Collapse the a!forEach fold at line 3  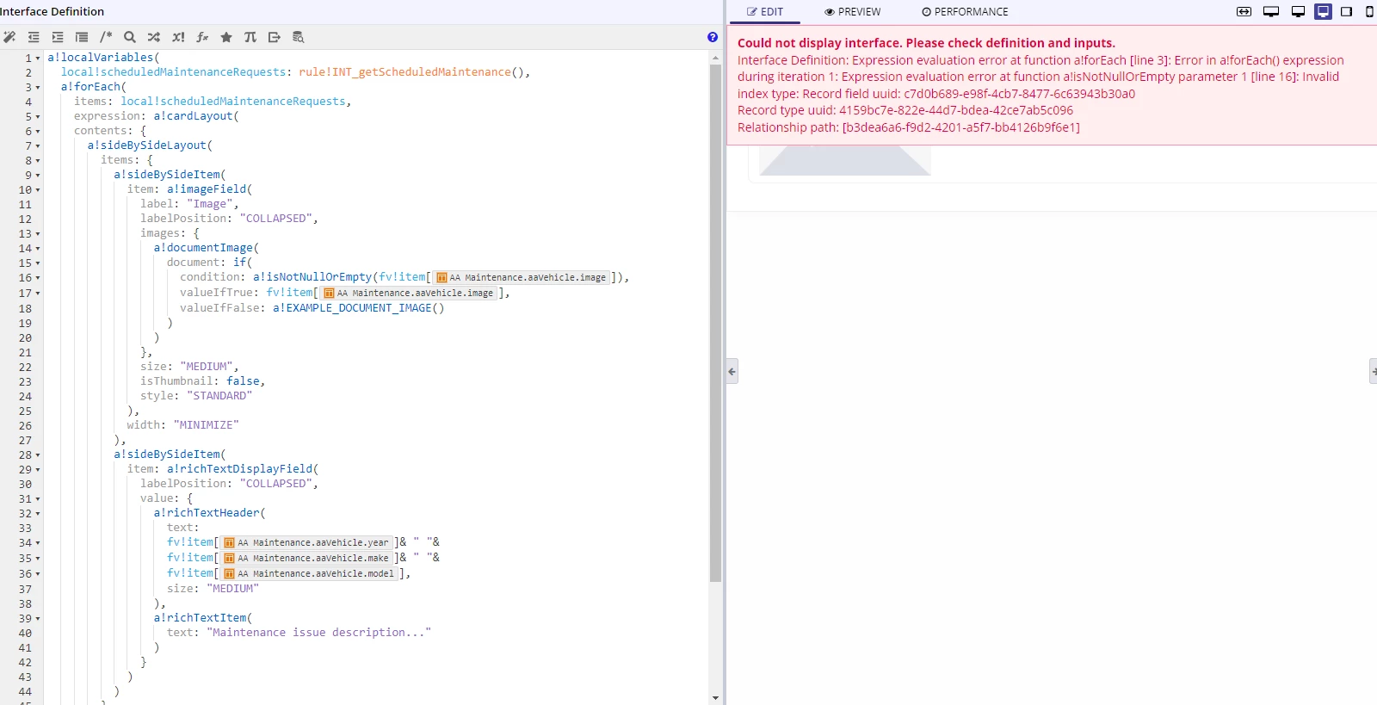tap(38, 88)
